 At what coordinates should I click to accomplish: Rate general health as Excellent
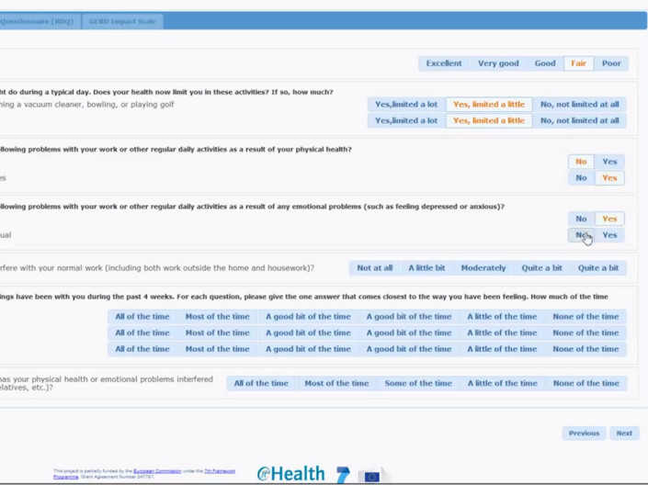pos(444,63)
